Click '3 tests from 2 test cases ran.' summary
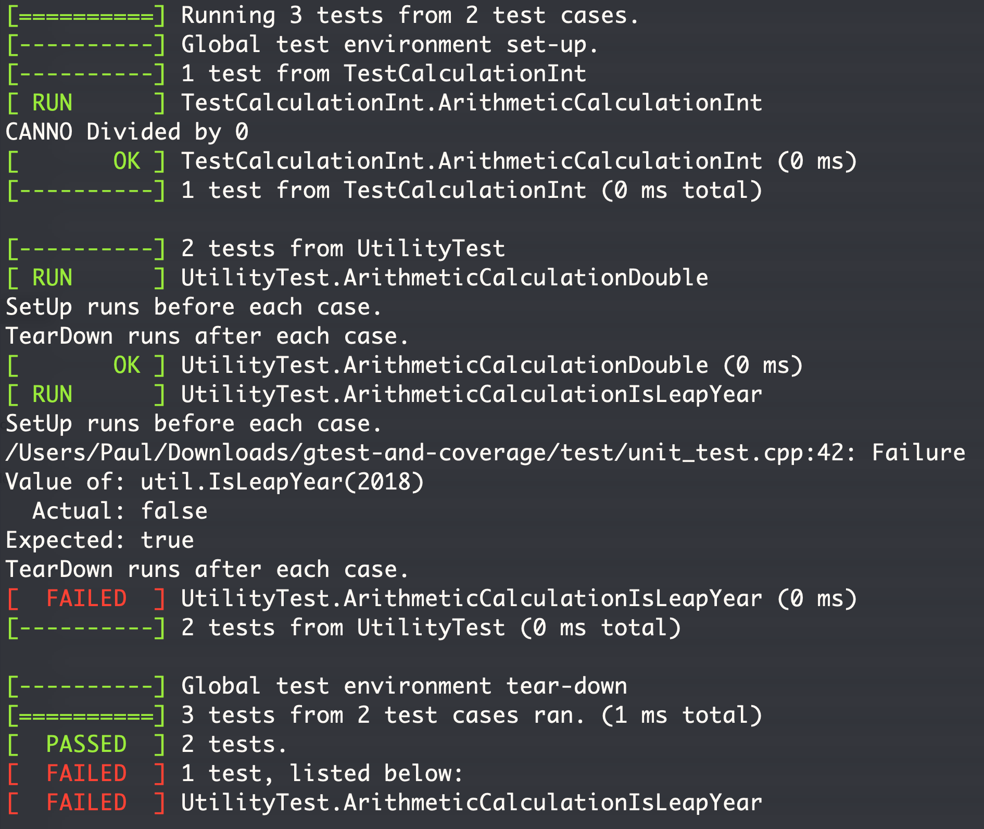The width and height of the screenshot is (984, 829). [383, 715]
